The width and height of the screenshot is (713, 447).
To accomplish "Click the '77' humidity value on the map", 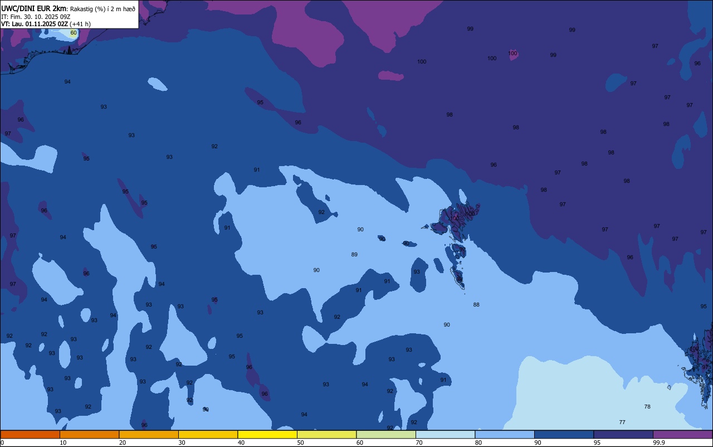I will [x=622, y=422].
